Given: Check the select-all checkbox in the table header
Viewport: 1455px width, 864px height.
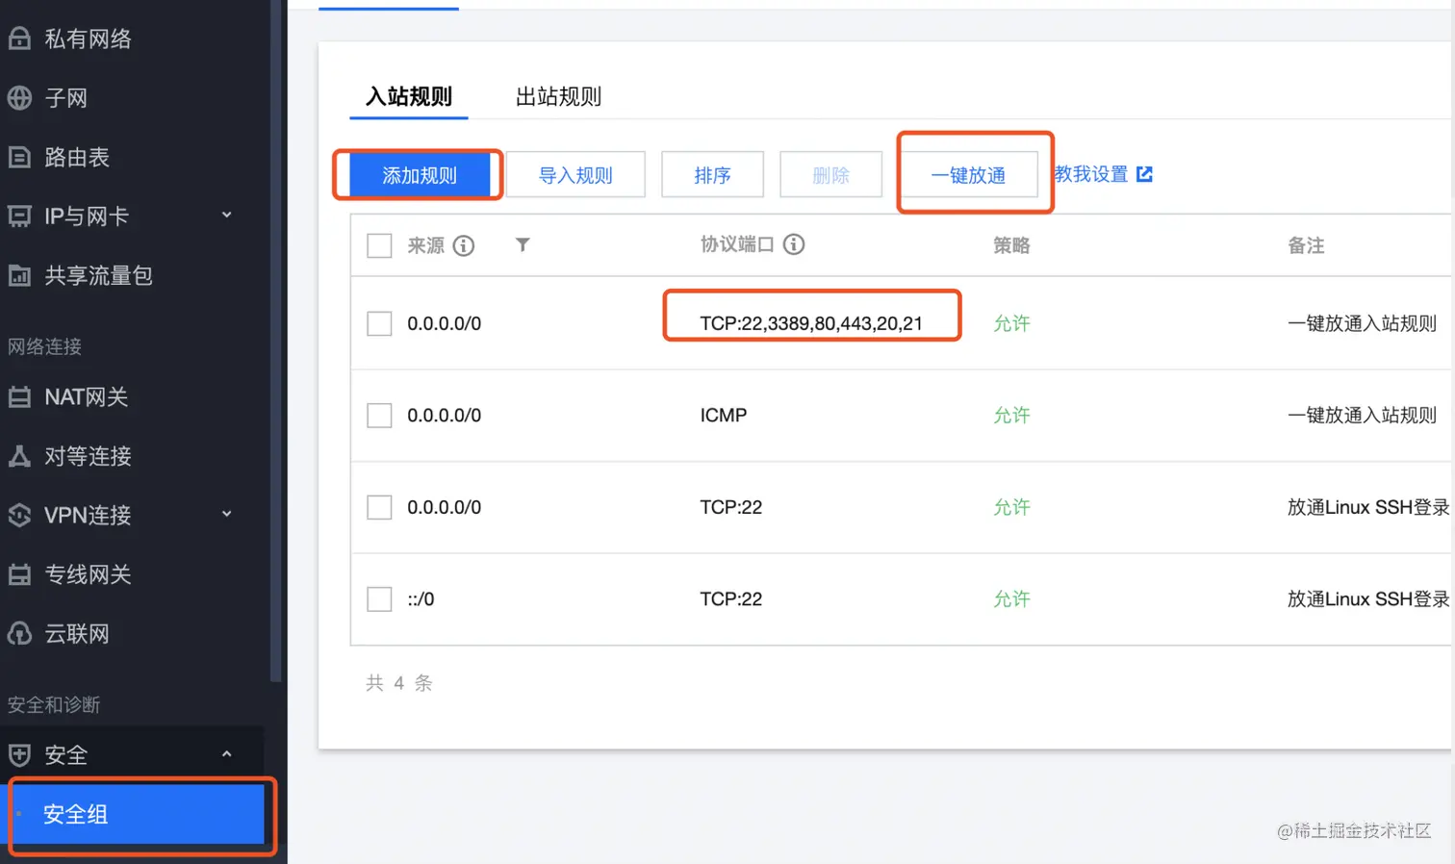Looking at the screenshot, I should click(x=379, y=245).
